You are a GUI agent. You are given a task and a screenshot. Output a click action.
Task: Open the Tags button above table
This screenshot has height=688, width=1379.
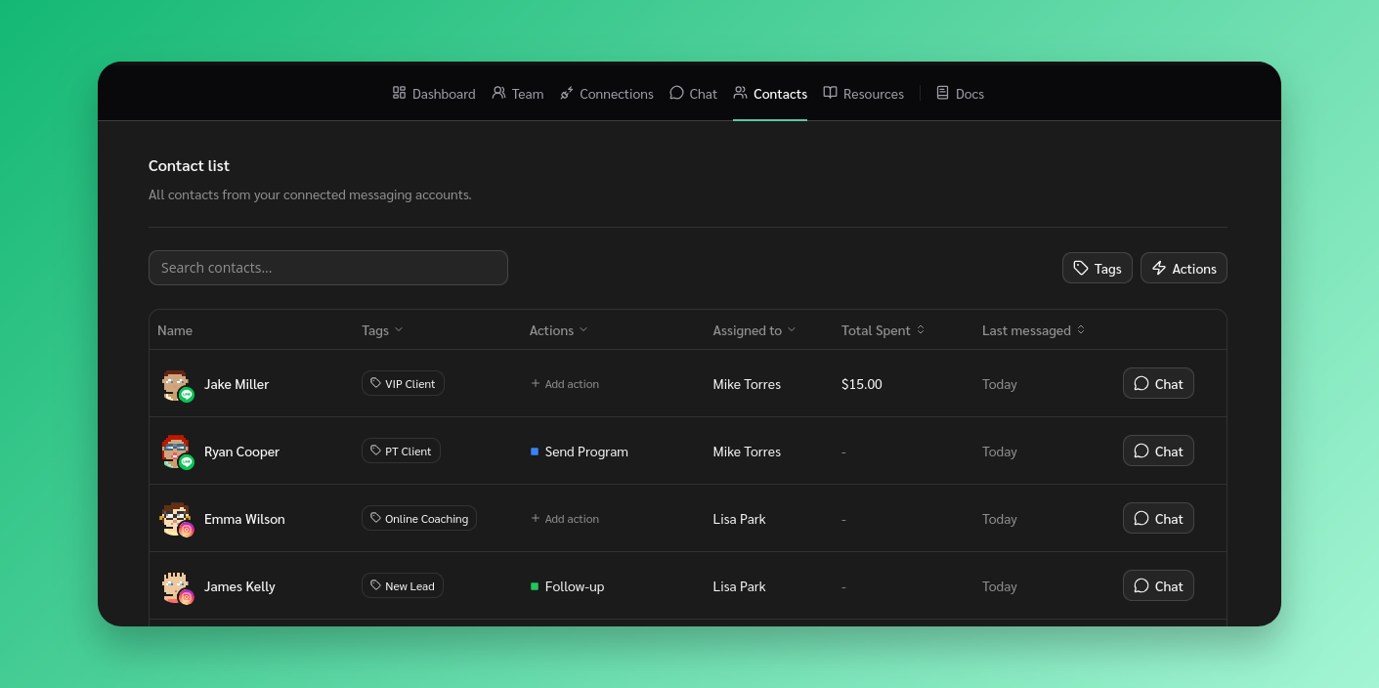click(x=1097, y=268)
